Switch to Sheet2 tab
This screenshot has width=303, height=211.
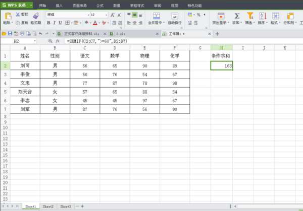[48, 206]
